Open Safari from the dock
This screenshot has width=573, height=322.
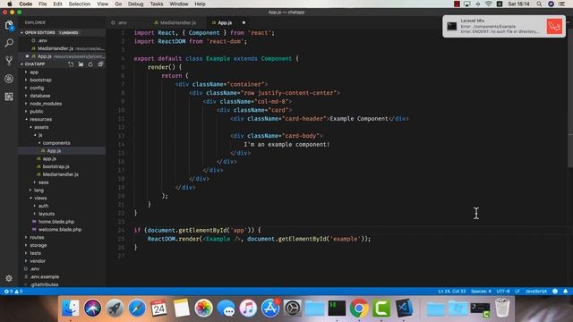[137, 308]
